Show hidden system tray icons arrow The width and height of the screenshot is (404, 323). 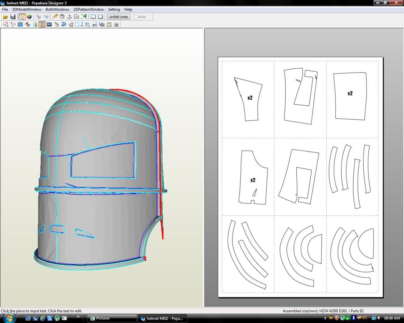tap(325, 318)
